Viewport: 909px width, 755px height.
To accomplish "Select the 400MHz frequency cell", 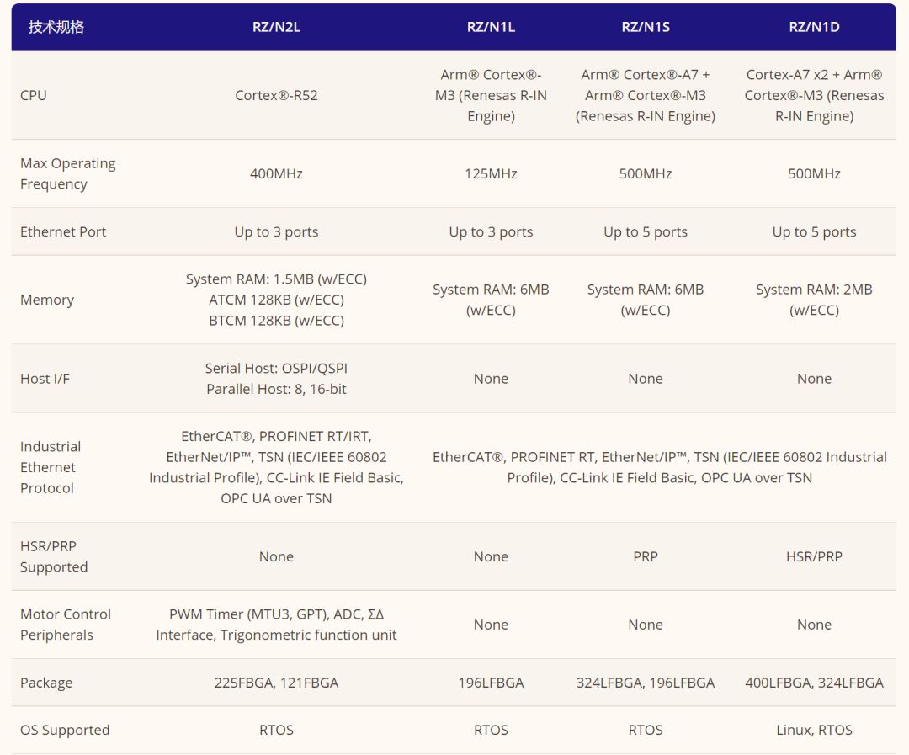I will [x=276, y=173].
